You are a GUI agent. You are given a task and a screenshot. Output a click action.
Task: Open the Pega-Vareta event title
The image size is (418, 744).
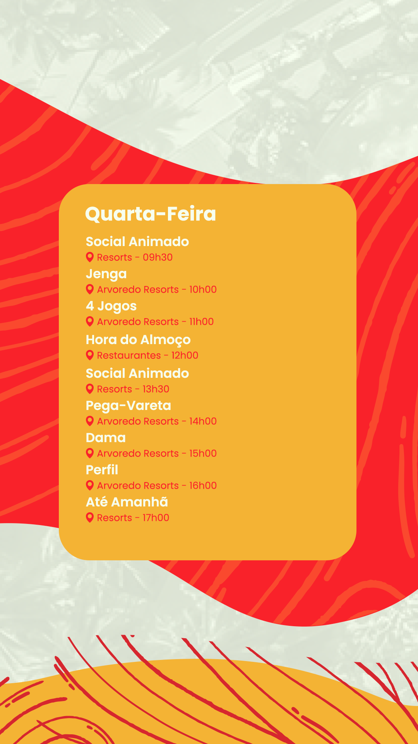pyautogui.click(x=128, y=406)
